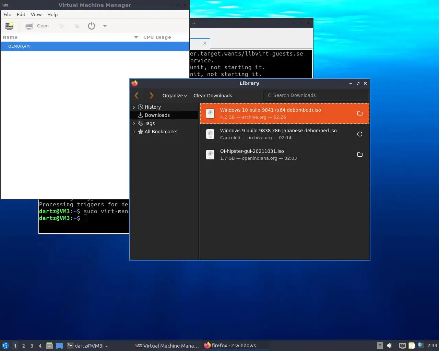Switch to Virtual Machine Manager taskbar entry
The height and width of the screenshot is (351, 439).
tap(167, 346)
